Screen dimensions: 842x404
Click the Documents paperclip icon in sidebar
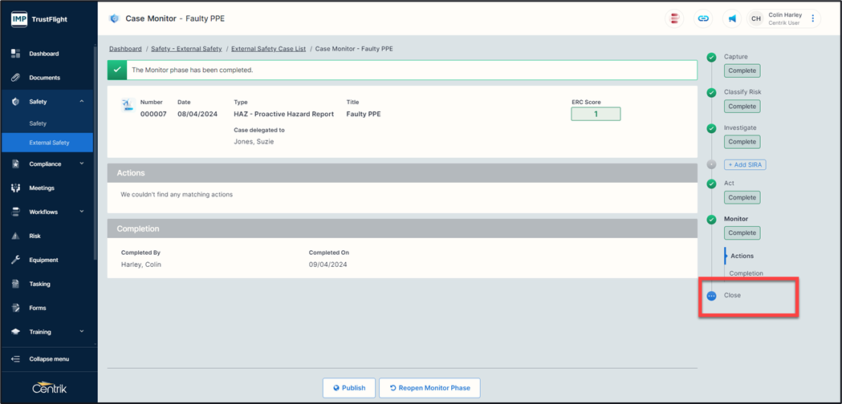[15, 78]
